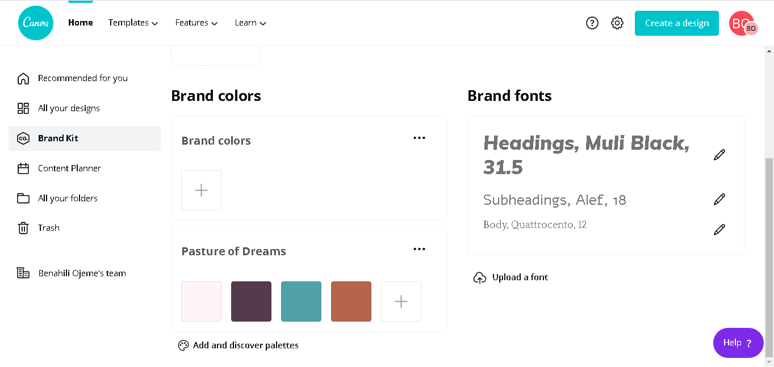Click the Create a design button
The height and width of the screenshot is (367, 774).
[x=676, y=23]
